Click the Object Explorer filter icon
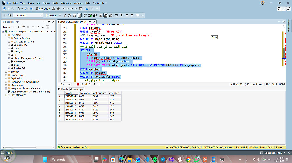292x163 pixels. click(33, 27)
